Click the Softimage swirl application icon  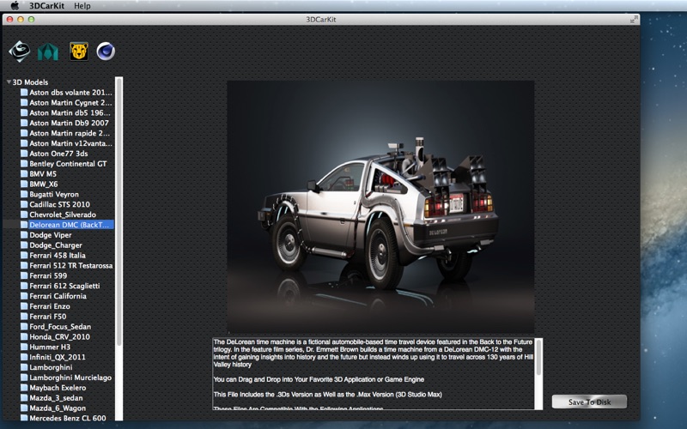coord(19,51)
